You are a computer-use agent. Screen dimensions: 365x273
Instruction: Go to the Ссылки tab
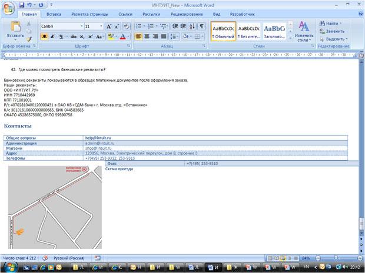[125, 14]
